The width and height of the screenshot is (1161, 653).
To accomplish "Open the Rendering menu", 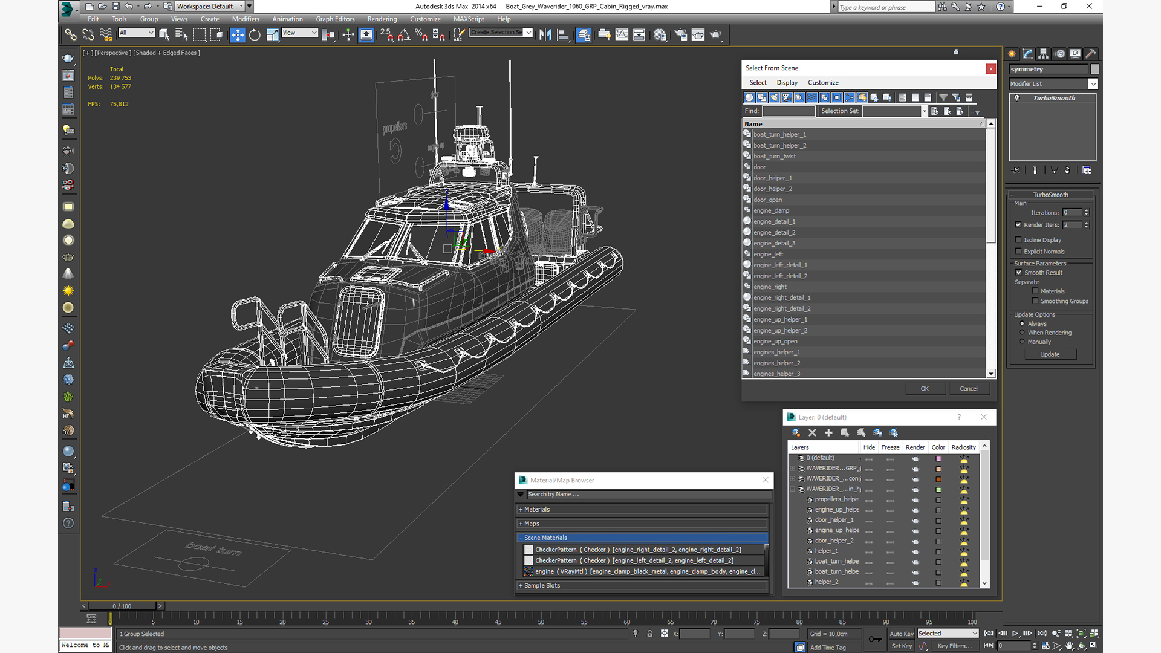I will (x=382, y=19).
